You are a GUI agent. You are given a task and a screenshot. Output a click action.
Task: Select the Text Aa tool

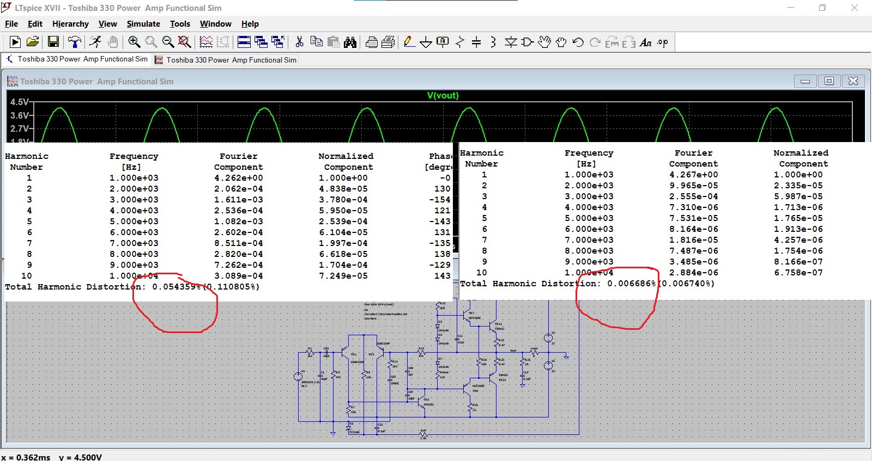pyautogui.click(x=646, y=42)
